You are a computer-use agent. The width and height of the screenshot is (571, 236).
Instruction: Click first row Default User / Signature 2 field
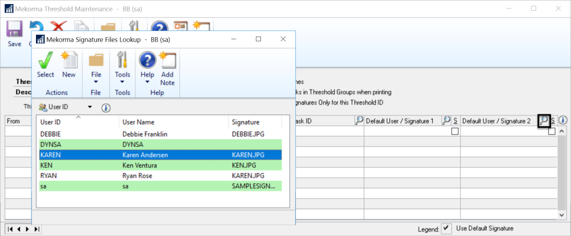504,131
